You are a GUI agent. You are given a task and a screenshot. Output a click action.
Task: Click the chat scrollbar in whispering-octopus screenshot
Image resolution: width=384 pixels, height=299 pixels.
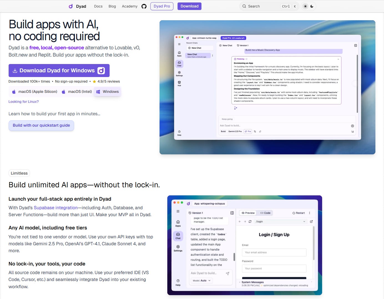coord(234,257)
